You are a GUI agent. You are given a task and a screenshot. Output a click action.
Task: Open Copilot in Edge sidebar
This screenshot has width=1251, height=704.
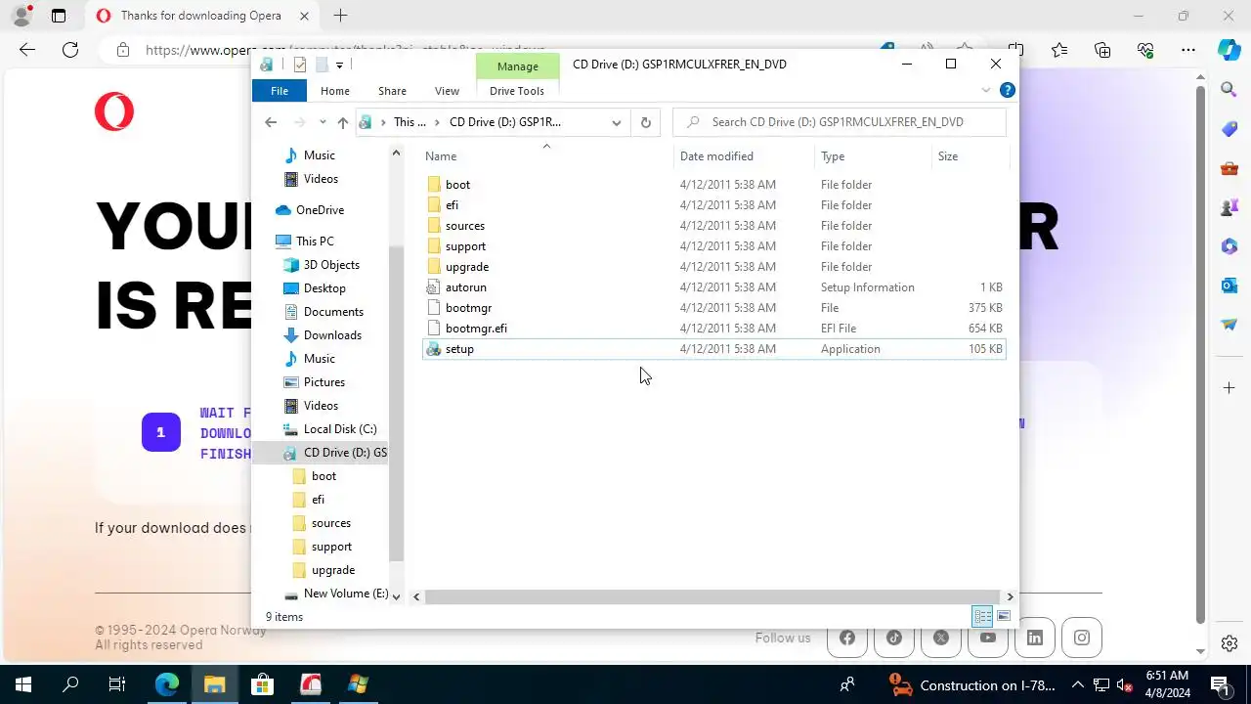tap(1229, 50)
